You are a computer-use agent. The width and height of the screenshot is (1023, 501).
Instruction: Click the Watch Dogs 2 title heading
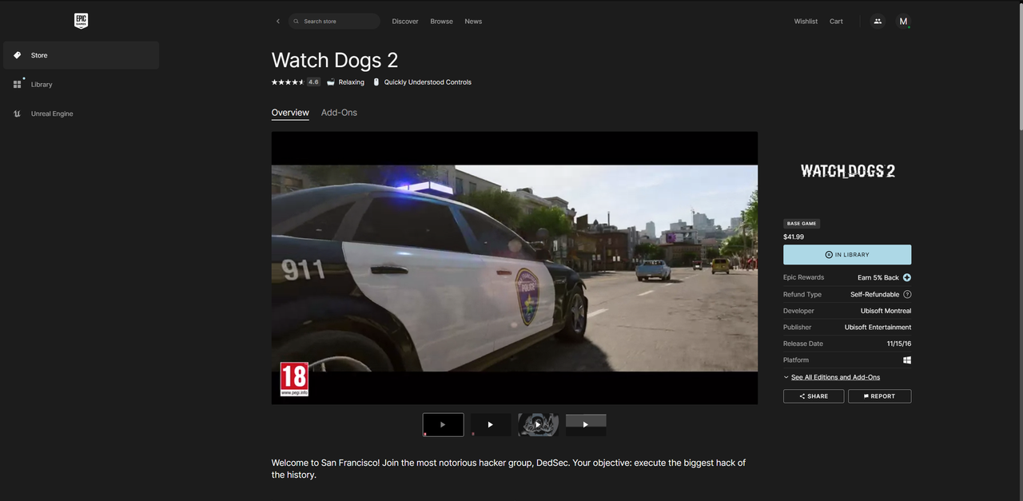pyautogui.click(x=335, y=60)
